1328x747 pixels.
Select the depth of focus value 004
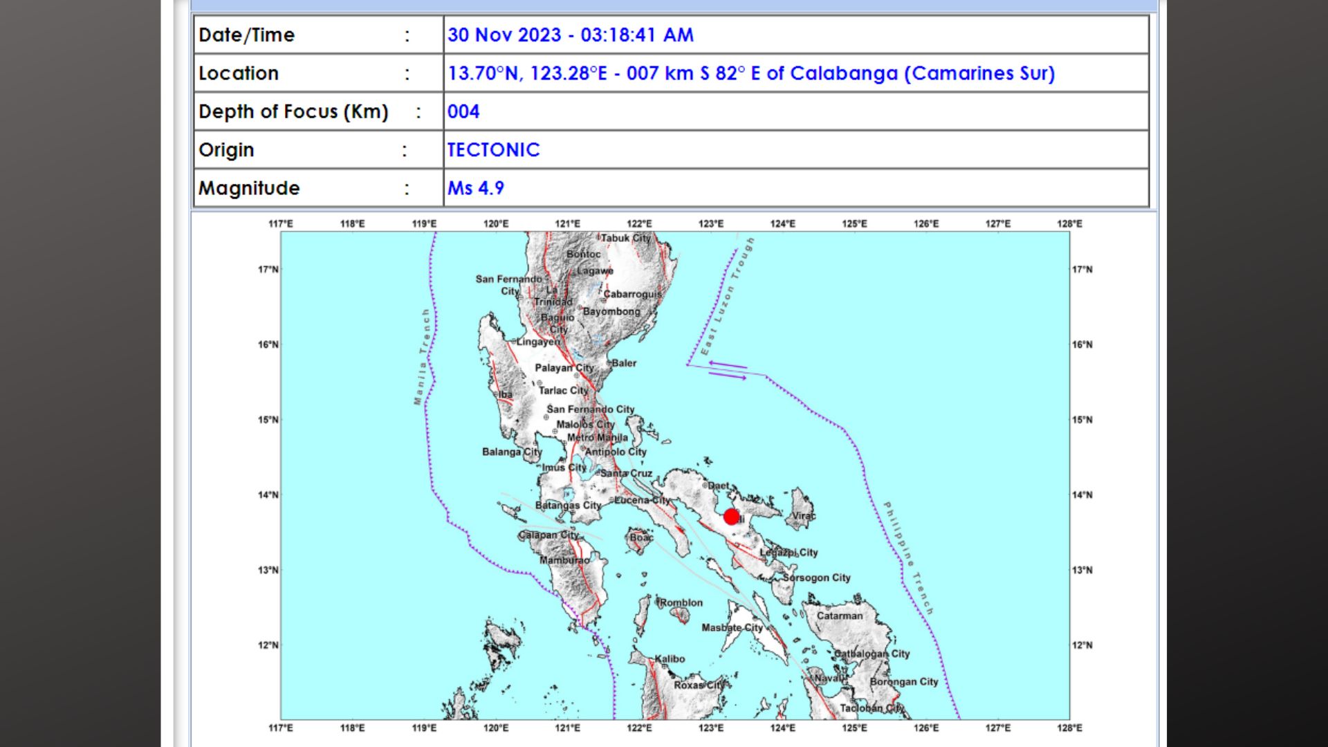463,111
